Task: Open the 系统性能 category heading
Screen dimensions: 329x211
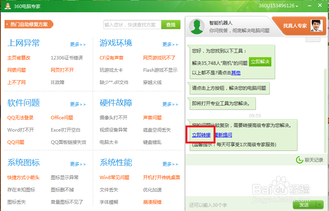Action: [x=116, y=163]
